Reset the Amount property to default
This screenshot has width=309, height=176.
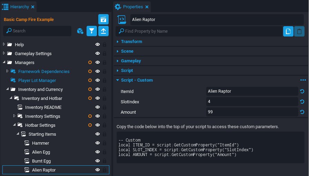[302, 112]
